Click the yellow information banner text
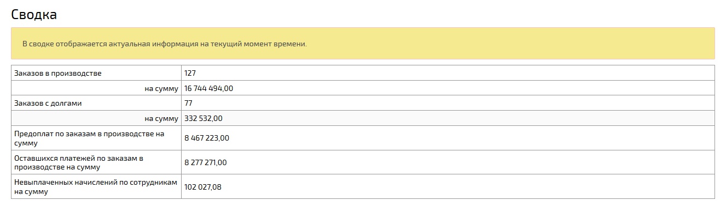The width and height of the screenshot is (726, 212). (x=165, y=44)
